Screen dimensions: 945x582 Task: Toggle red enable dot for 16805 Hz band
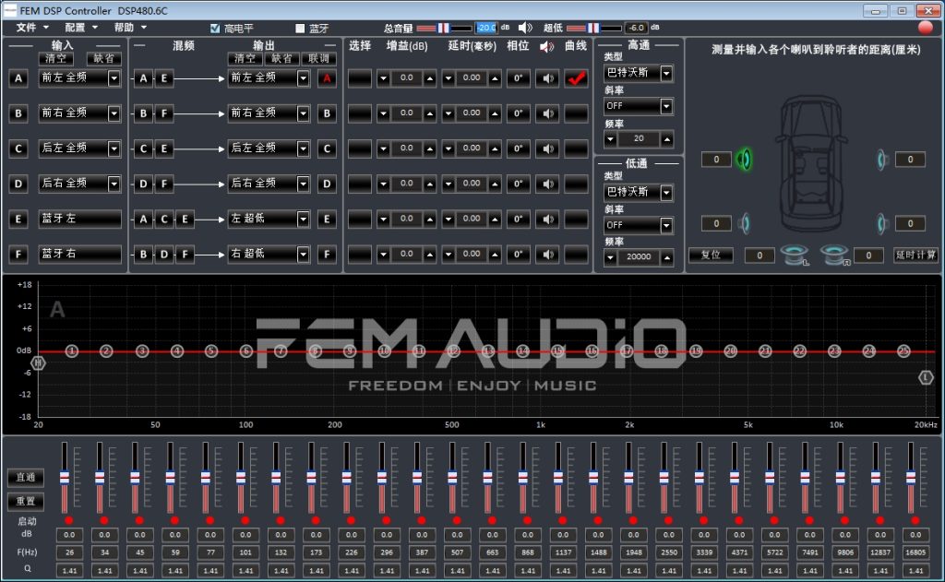coord(915,520)
